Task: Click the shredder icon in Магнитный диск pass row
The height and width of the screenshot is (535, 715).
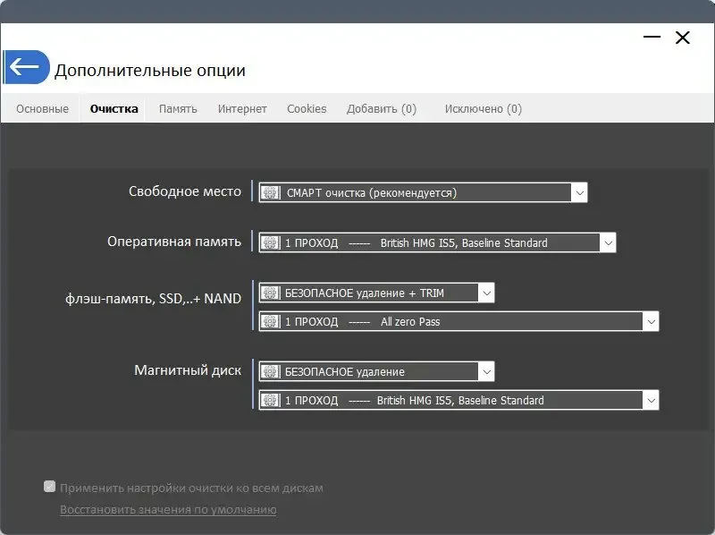Action: point(270,400)
